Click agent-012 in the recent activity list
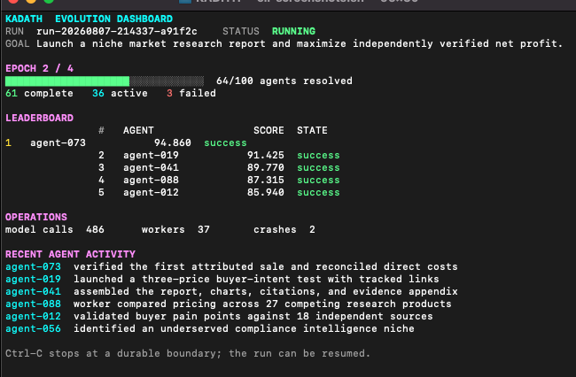576x377 pixels. coord(33,317)
